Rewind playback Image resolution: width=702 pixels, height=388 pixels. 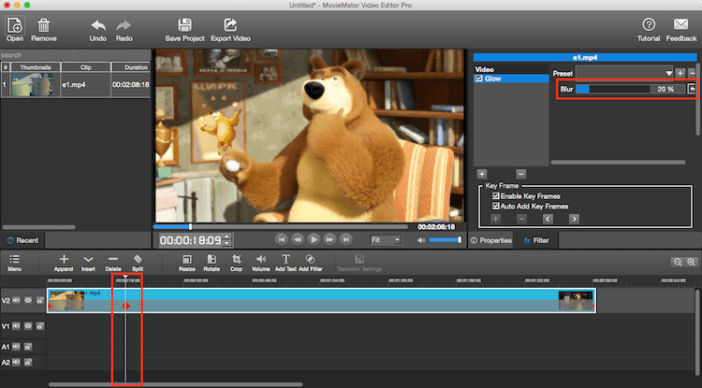(x=298, y=240)
